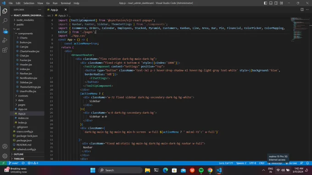Select the App.js editor tab

coord(56,10)
